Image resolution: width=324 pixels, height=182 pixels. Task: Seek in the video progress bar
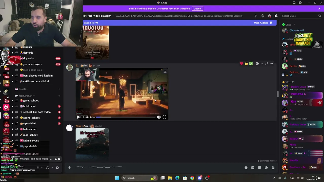[126, 117]
